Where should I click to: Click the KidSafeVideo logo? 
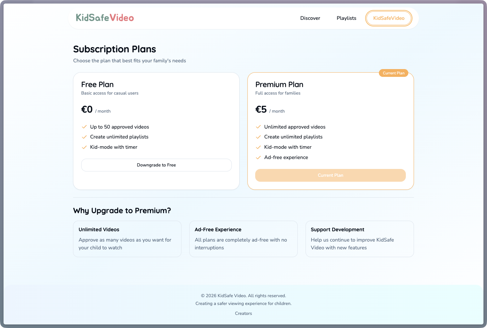pos(105,18)
